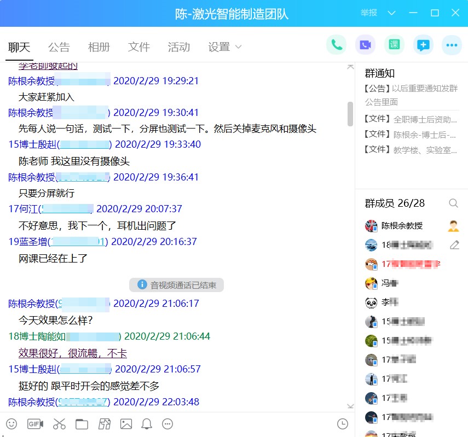Open the 相册 tab
The height and width of the screenshot is (437, 468).
point(99,47)
